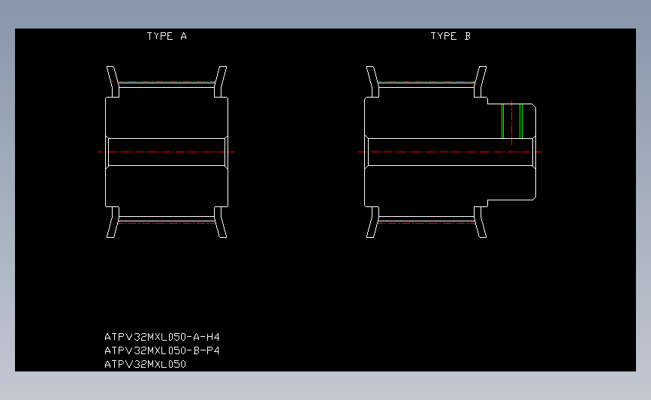
Task: Click the text ATPV32MXL050-A-H4
Action: click(x=162, y=337)
